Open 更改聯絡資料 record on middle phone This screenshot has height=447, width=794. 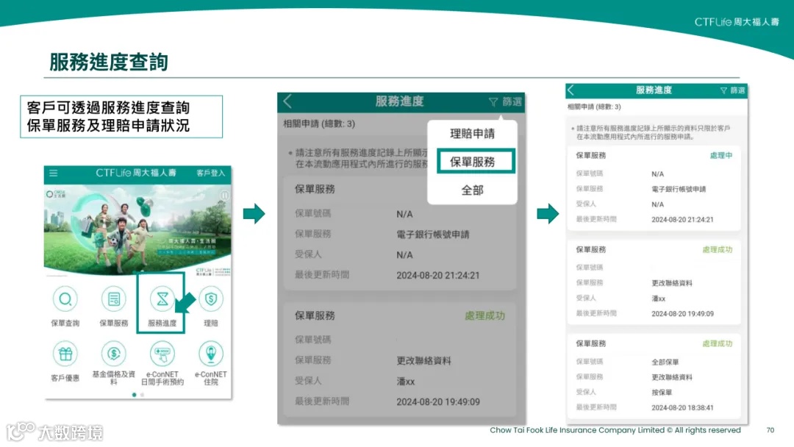pyautogui.click(x=400, y=360)
